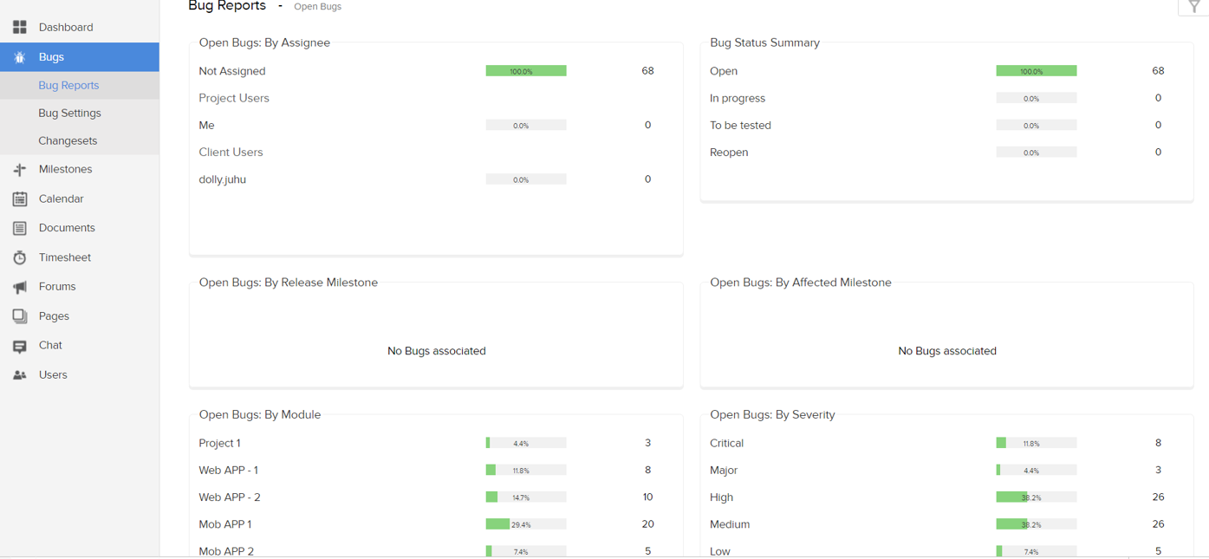Click the Open status 100% progress bar
Viewport: 1209px width, 559px height.
pyautogui.click(x=1036, y=71)
